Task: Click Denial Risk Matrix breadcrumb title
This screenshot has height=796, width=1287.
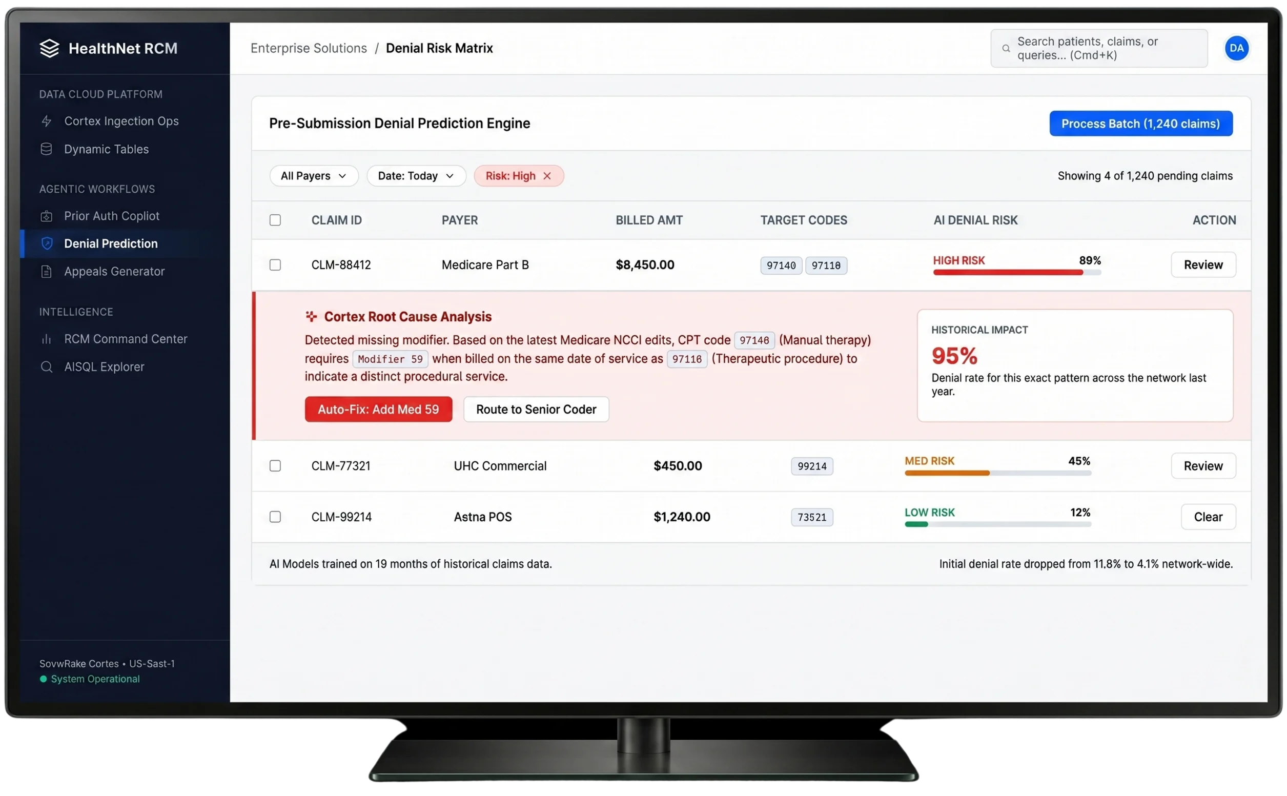Action: point(439,48)
